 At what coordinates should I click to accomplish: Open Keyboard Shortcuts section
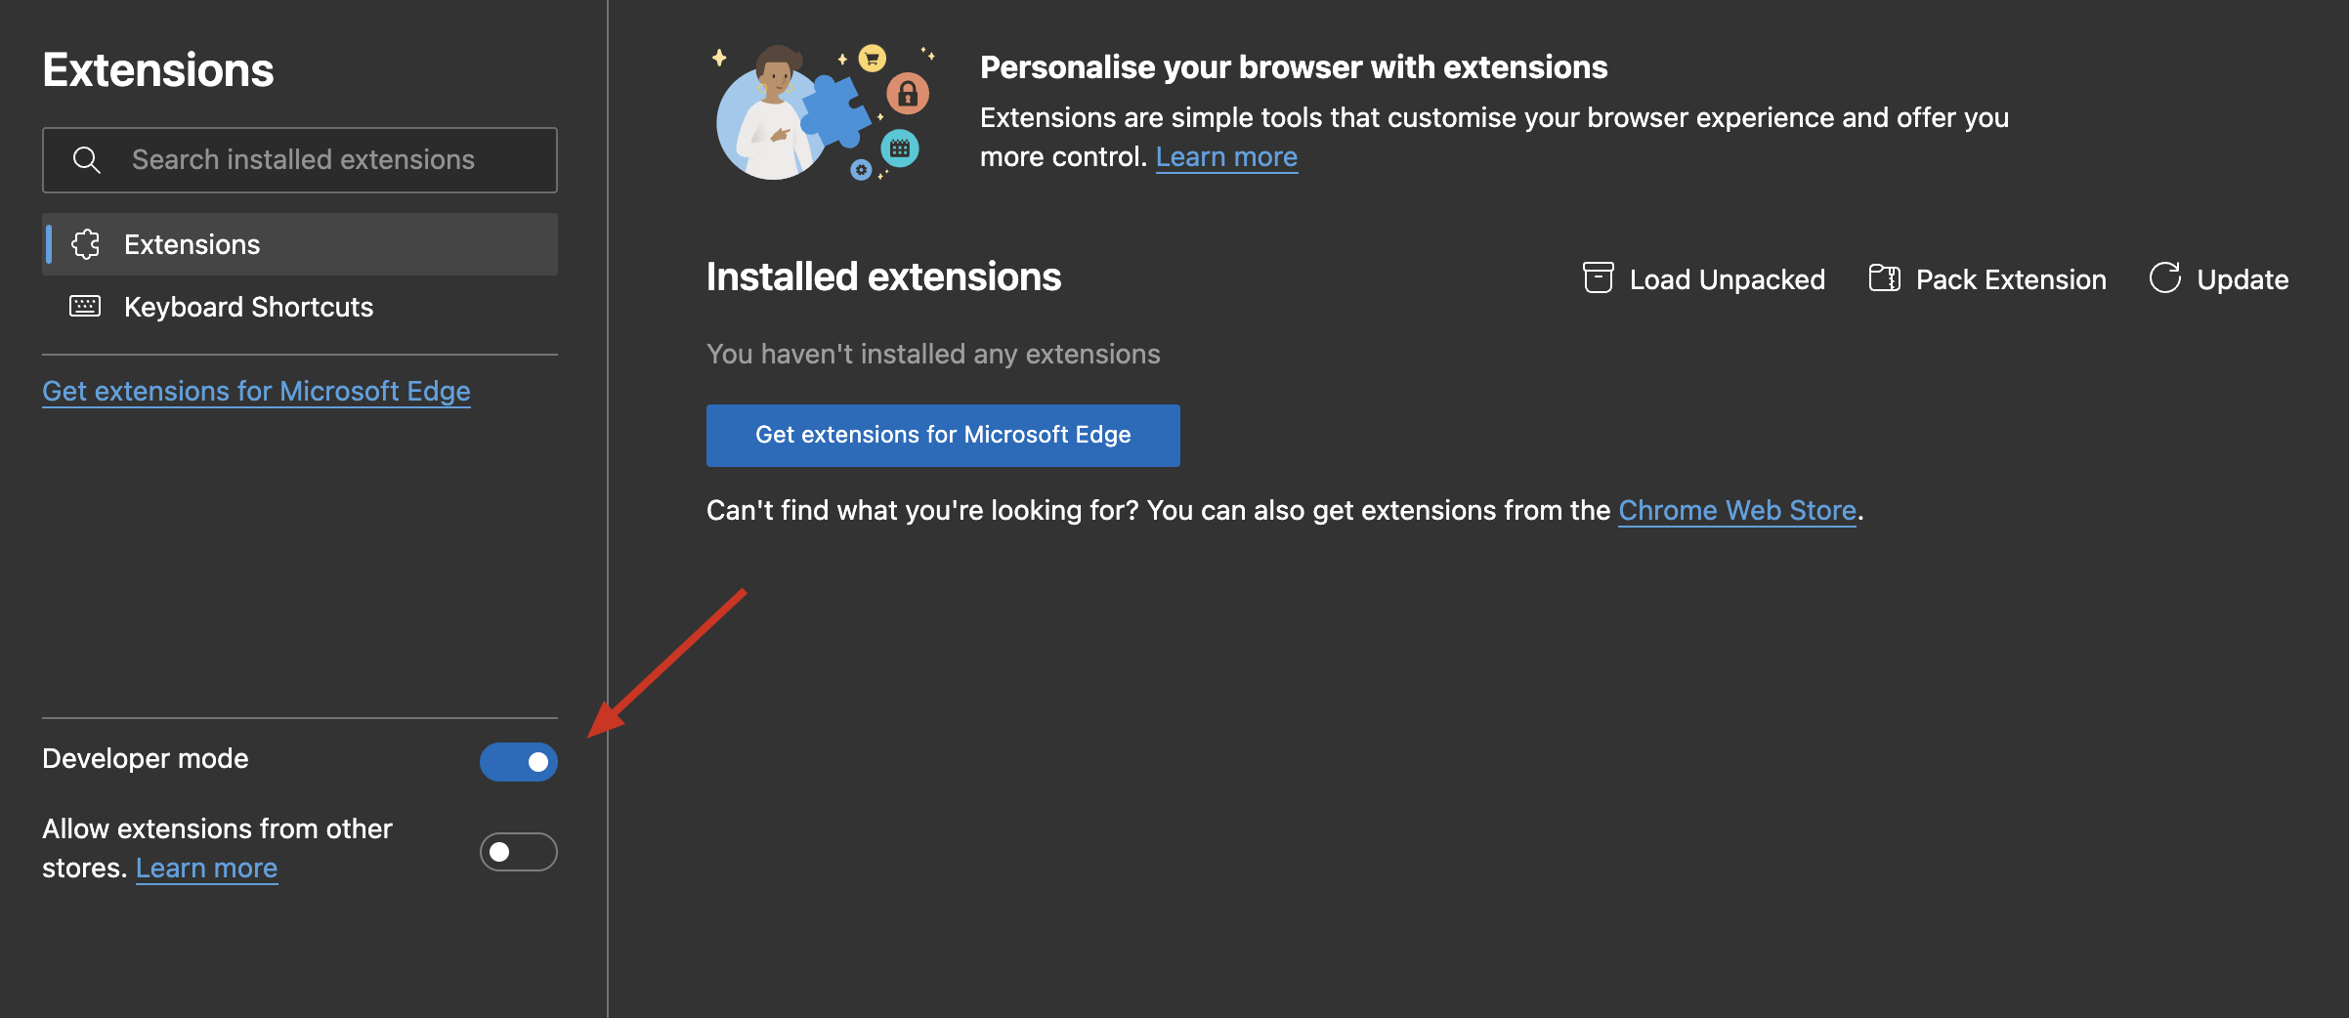(x=247, y=306)
